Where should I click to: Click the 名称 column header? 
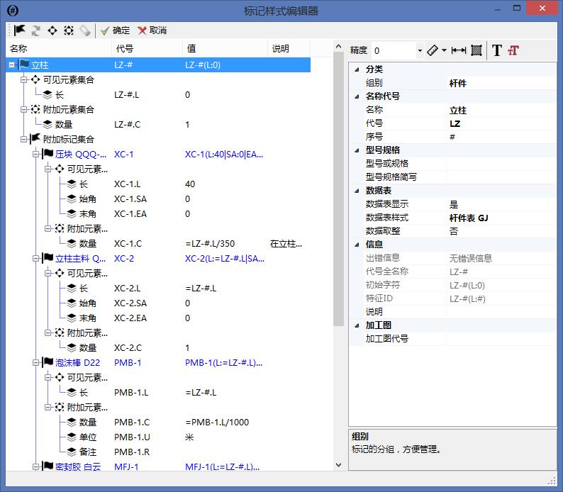coord(59,48)
